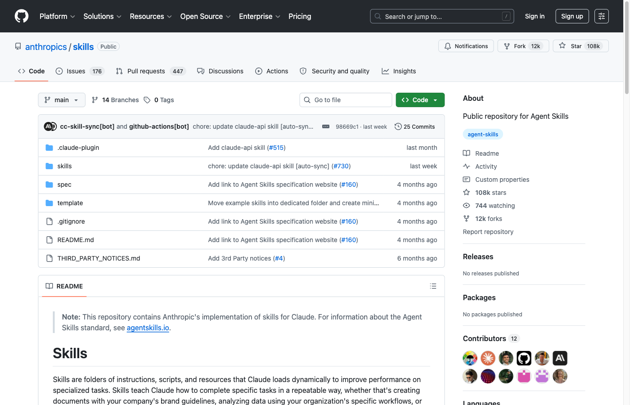The height and width of the screenshot is (405, 630).
Task: View the 25 Commits history
Action: coord(414,127)
